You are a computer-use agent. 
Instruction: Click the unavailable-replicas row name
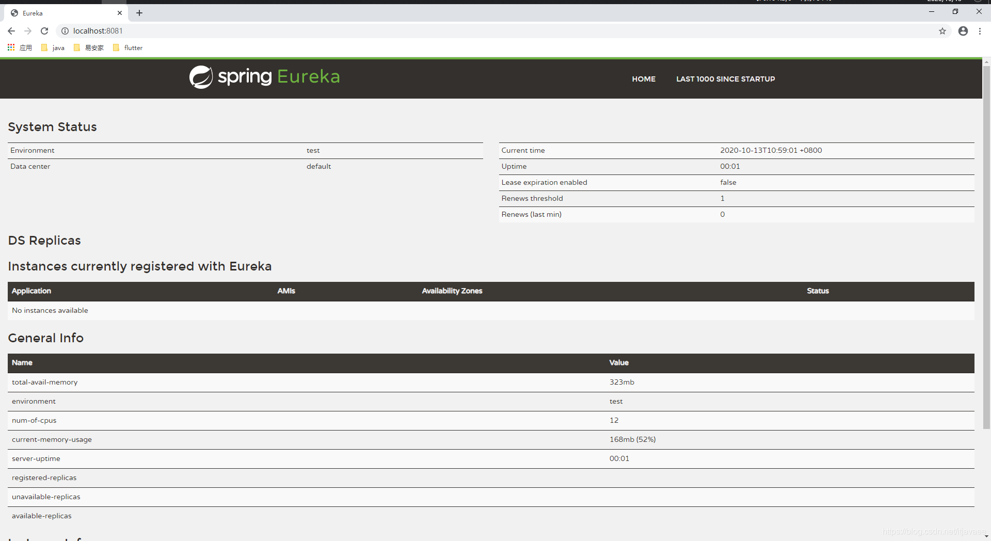coord(46,497)
